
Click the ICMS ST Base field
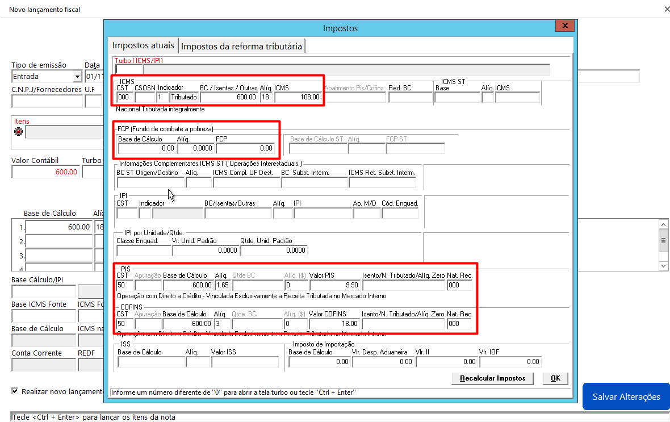(457, 98)
